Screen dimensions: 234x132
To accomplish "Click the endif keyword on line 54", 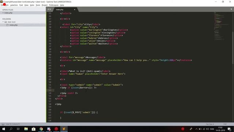I will click(71, 93).
